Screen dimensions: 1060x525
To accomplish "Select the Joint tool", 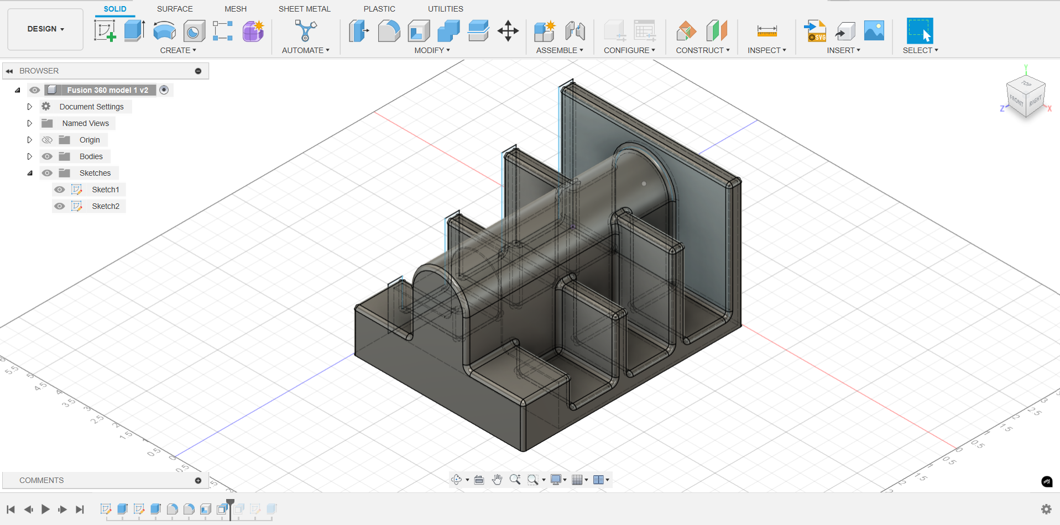I will [575, 31].
